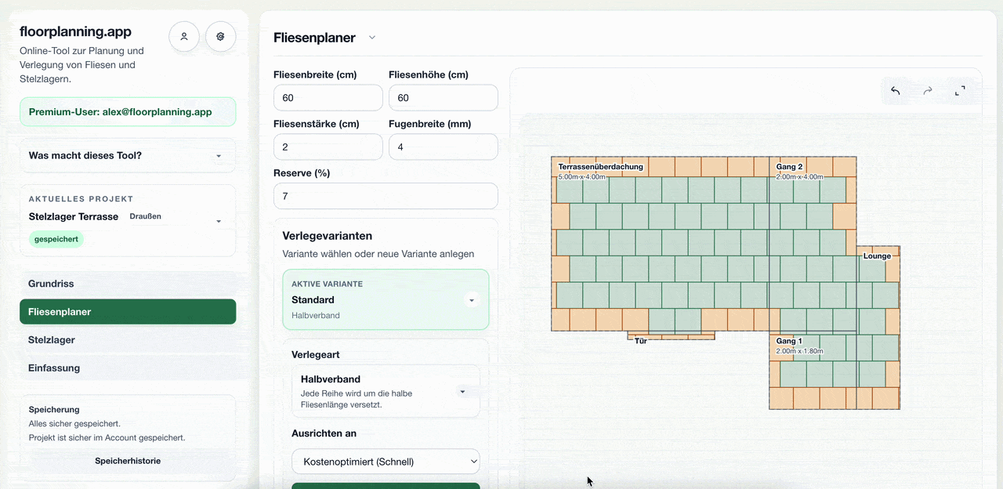
Task: Click the Tür label on the plan
Action: (641, 341)
